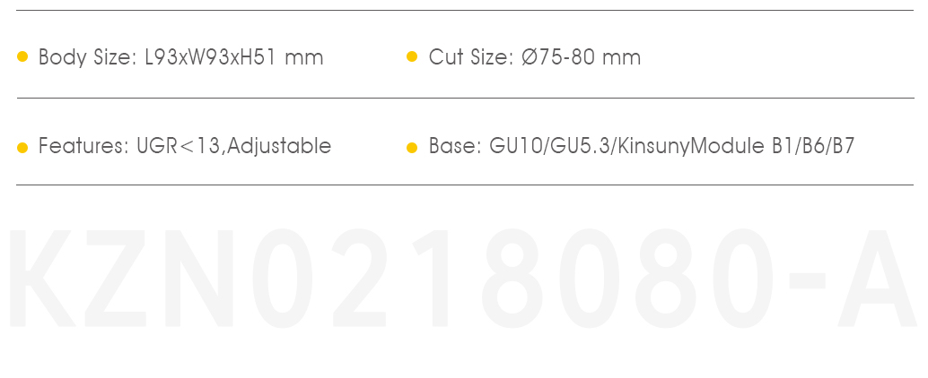Viewport: 928px width, 378px height.
Task: Click the 75-80 mm cut size value
Action: (x=589, y=57)
